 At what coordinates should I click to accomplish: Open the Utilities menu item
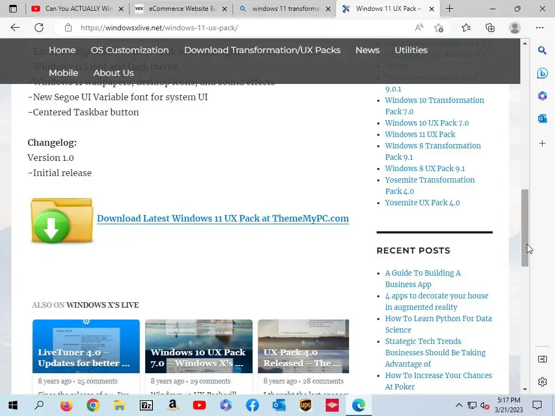point(411,50)
